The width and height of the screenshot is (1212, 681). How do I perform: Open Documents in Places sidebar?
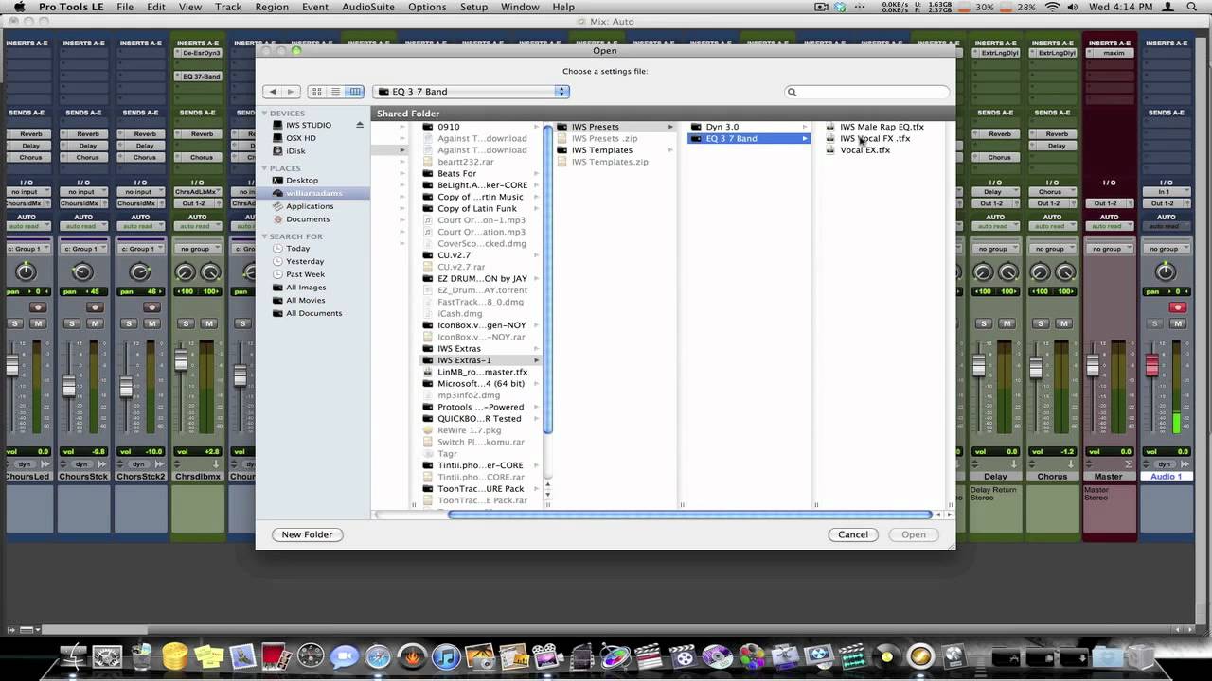click(x=308, y=218)
